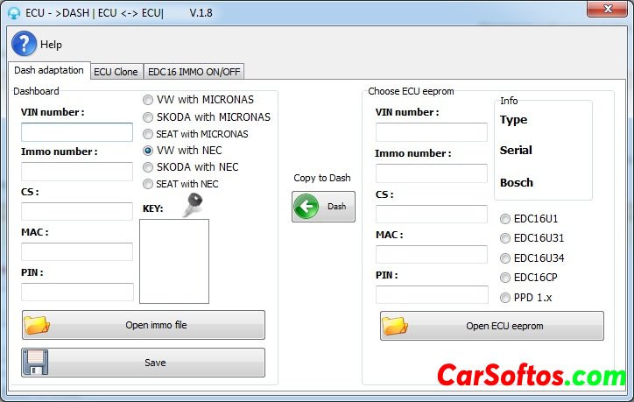634x402 pixels.
Task: Focus the ECU eeprom PIN field
Action: coord(432,294)
